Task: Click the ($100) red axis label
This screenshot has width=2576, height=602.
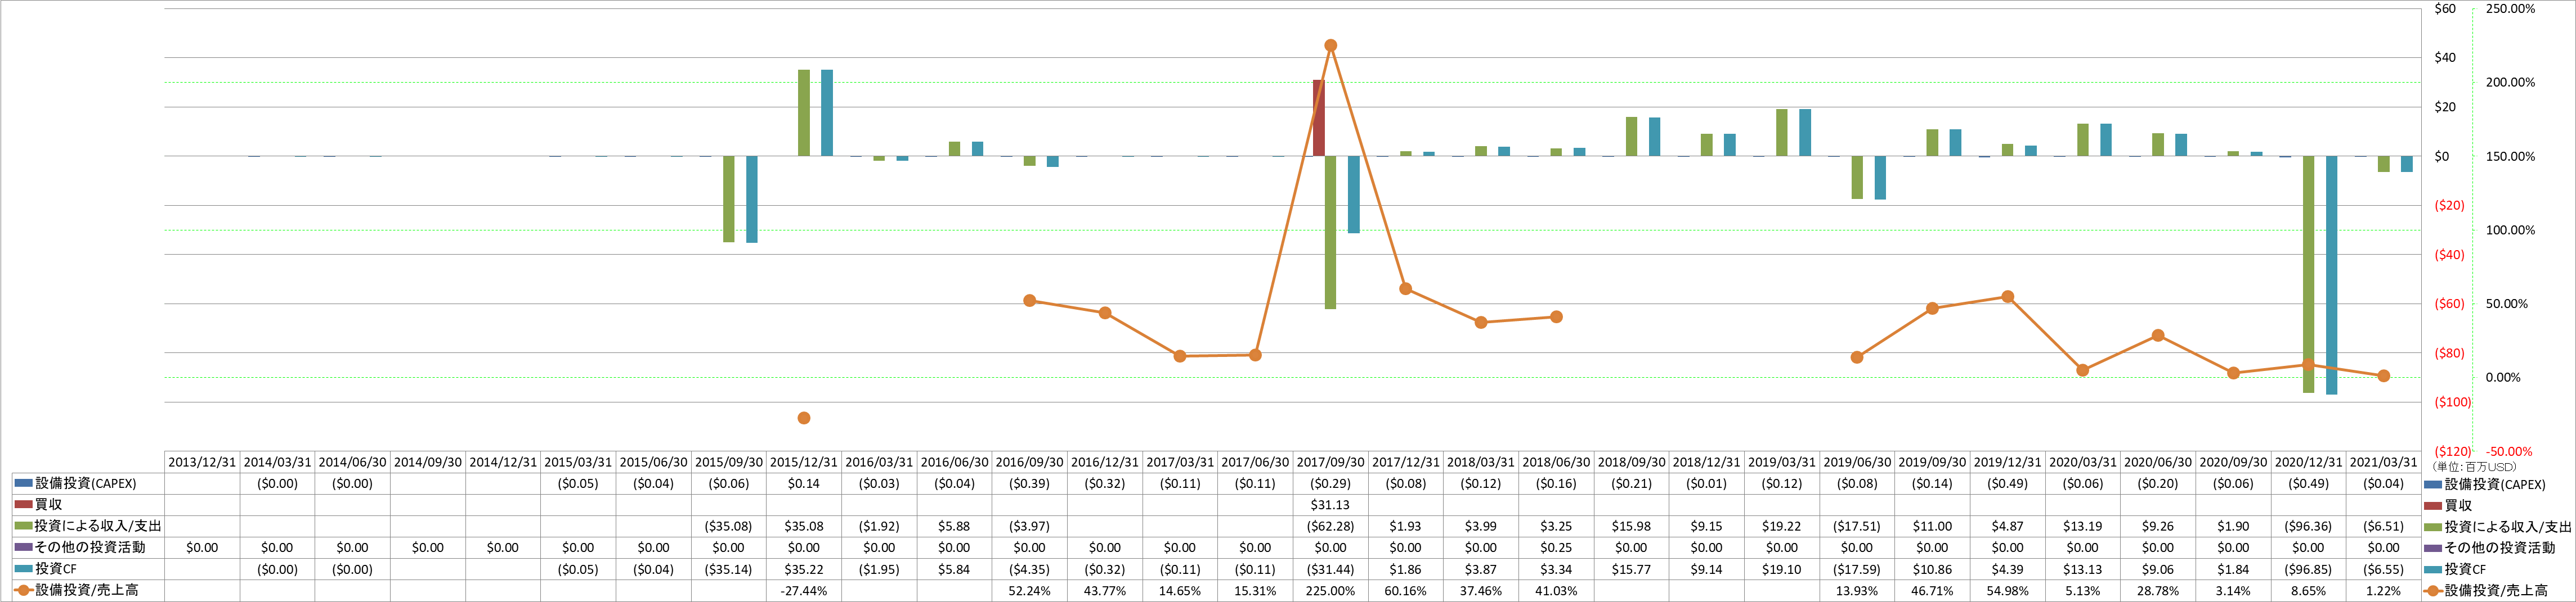Action: coord(2452,402)
